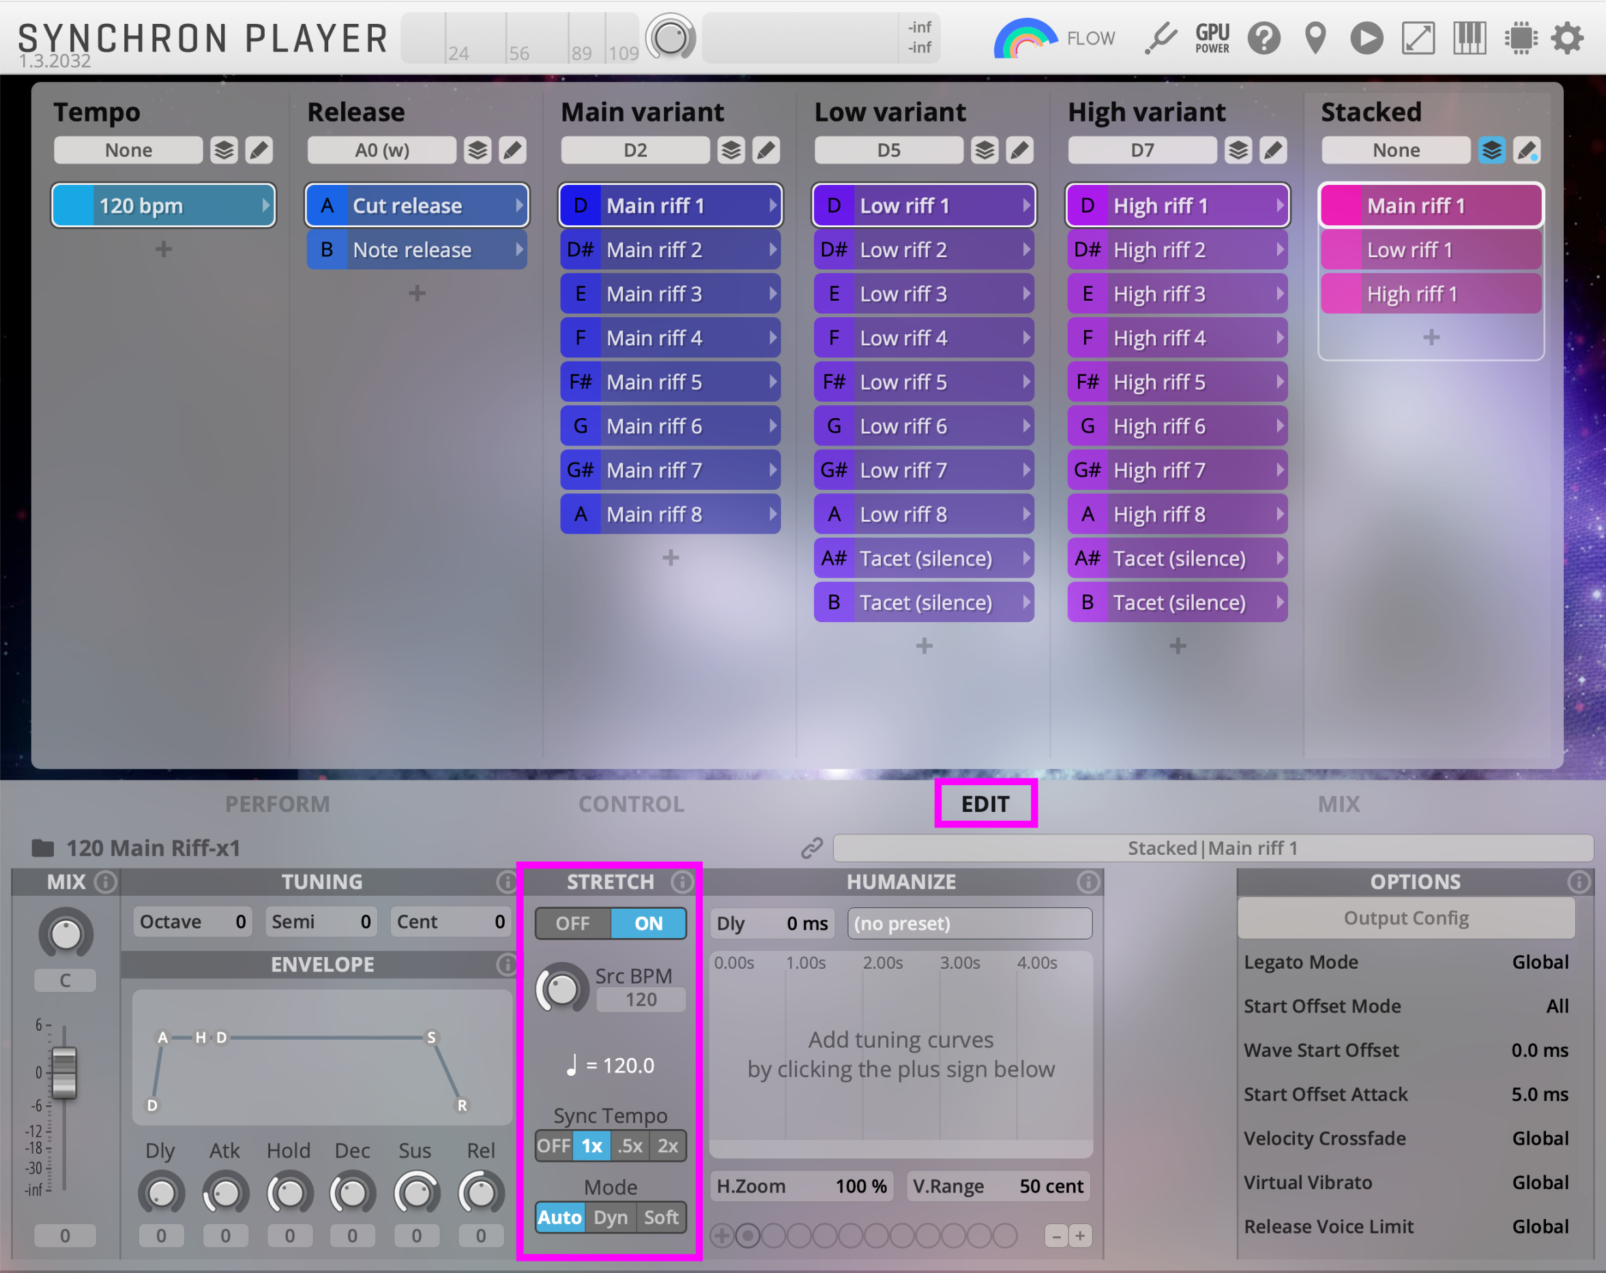Open the Main variant D2 keyswitch selector
Screen dimensions: 1606x1273
point(635,151)
